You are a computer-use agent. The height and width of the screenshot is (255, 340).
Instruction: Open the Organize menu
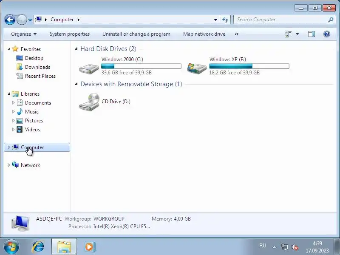coord(24,34)
